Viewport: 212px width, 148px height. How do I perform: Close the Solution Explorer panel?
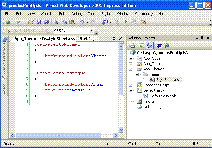(x=208, y=38)
